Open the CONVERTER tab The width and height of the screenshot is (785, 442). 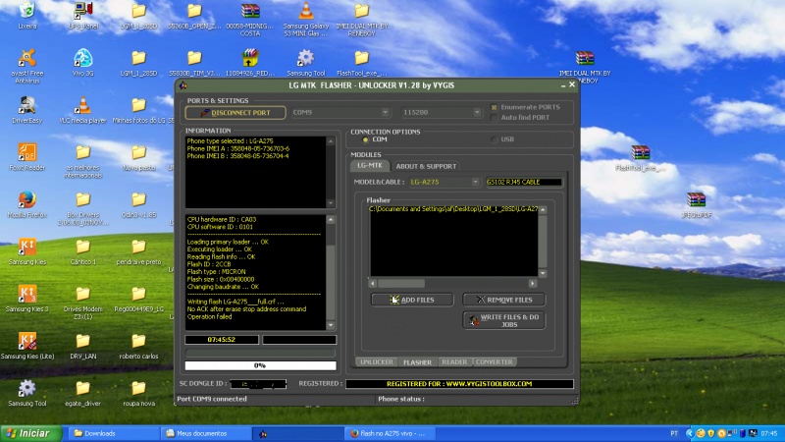495,361
